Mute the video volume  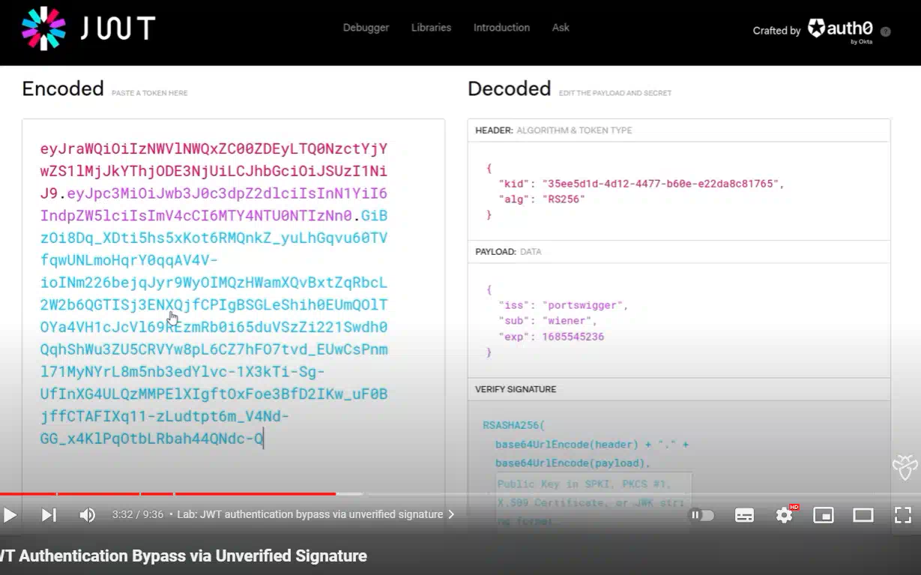(88, 515)
